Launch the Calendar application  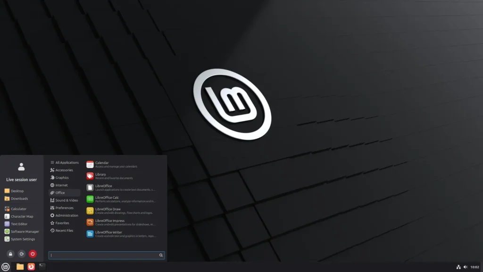102,163
